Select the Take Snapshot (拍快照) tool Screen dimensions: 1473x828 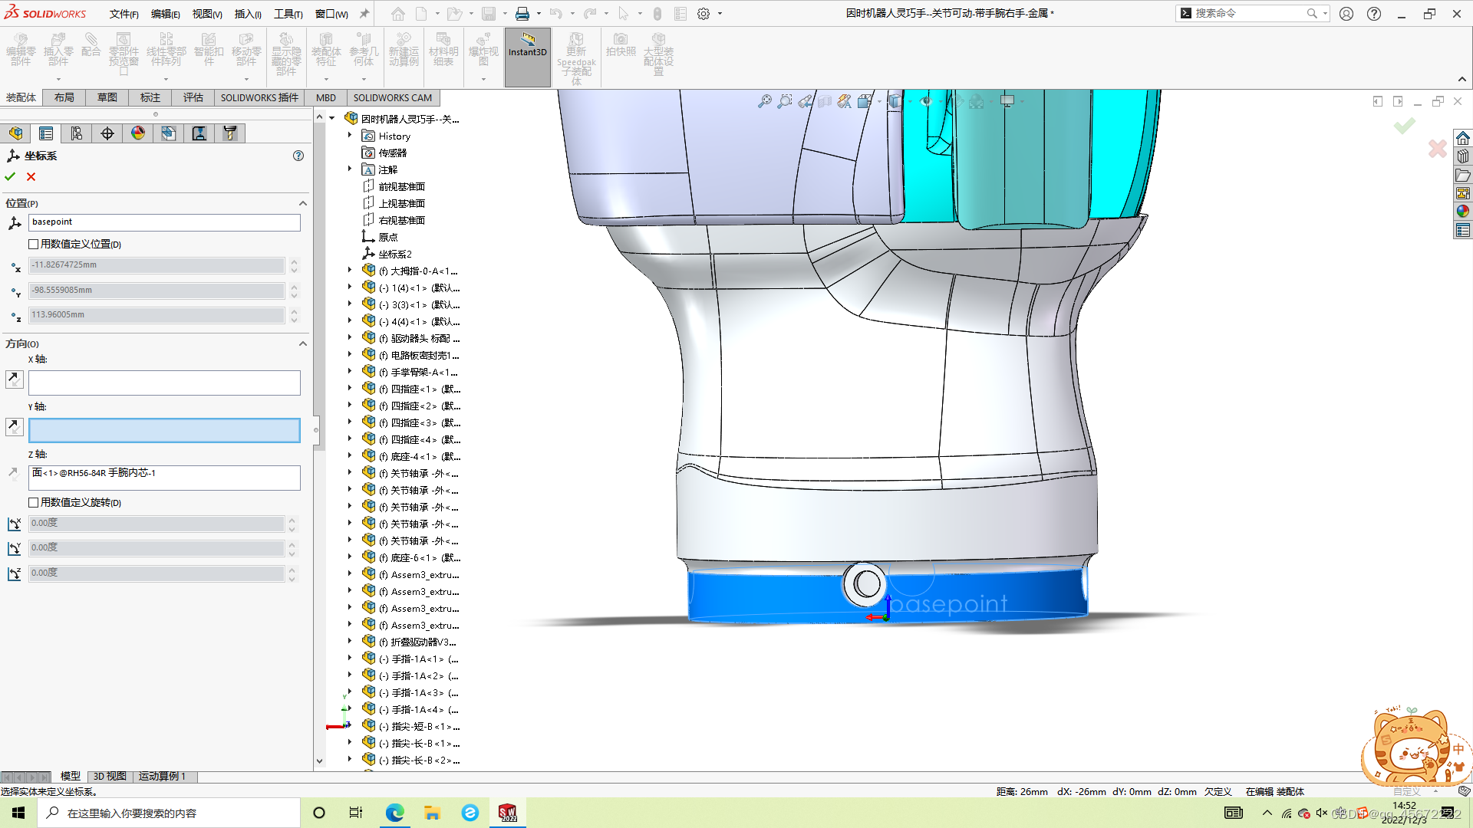coord(621,46)
